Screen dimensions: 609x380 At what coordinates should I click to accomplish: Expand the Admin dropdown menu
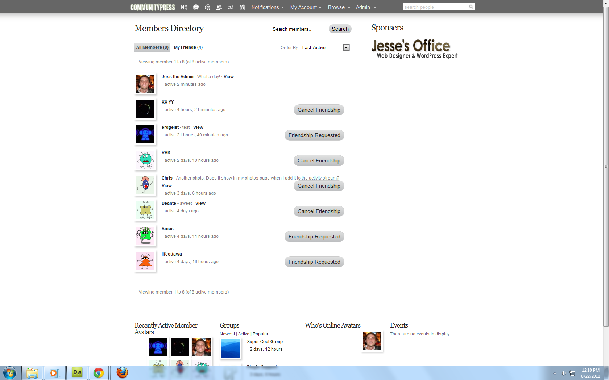[x=366, y=7]
